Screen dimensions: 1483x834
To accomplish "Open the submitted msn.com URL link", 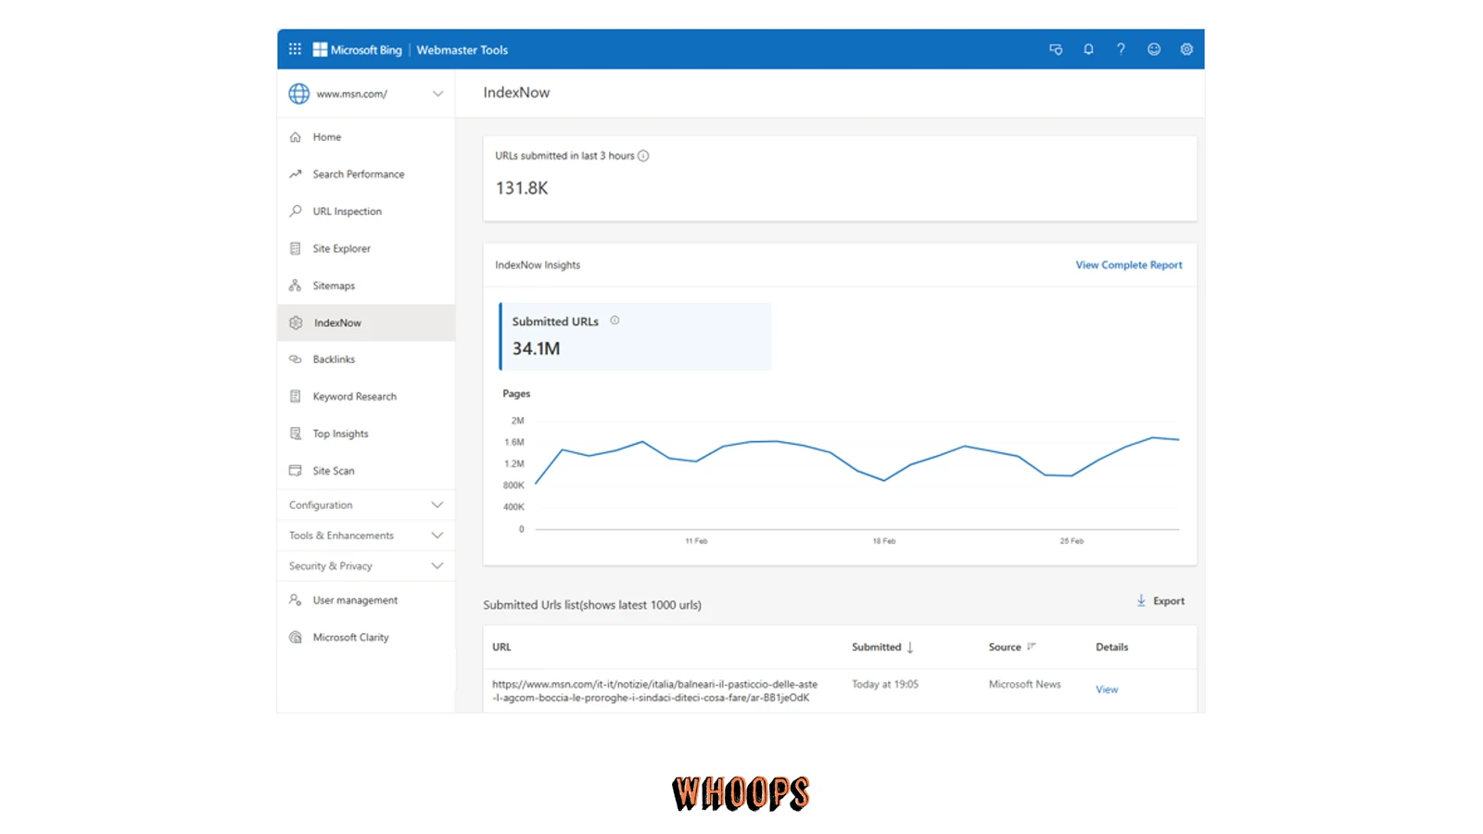I will coord(654,691).
